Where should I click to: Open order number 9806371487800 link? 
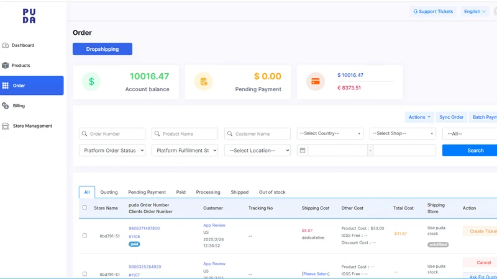click(144, 228)
